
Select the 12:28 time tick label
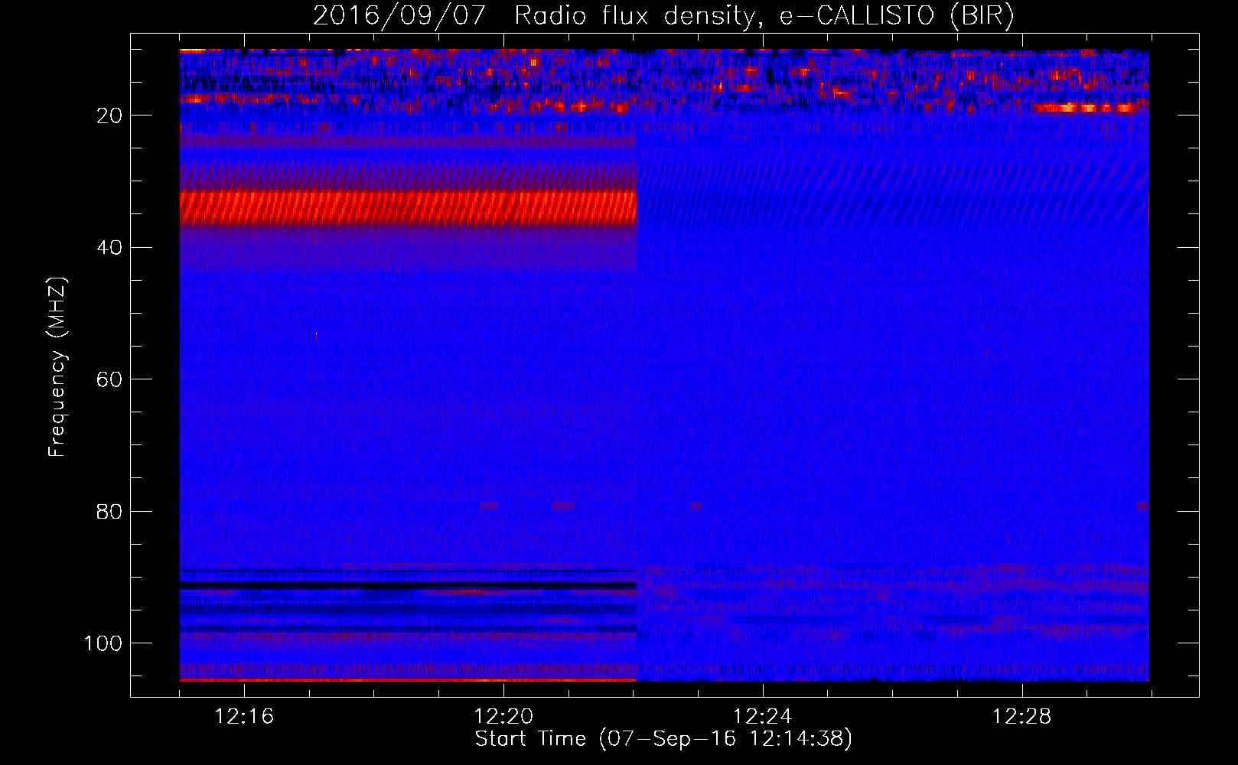click(1022, 717)
